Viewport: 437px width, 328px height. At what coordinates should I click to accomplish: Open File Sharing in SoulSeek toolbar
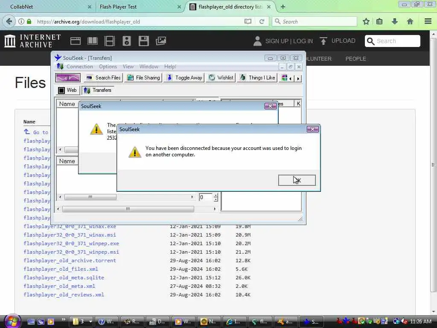point(143,78)
